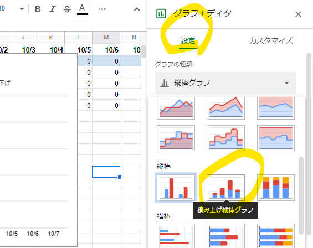Image resolution: width=313 pixels, height=248 pixels.
Task: Click the 縦棒 section heading
Action: tap(163, 167)
